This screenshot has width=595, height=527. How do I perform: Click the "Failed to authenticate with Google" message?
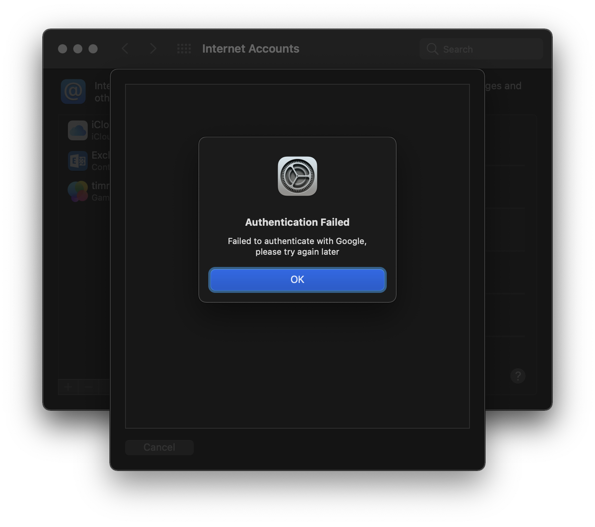(297, 246)
